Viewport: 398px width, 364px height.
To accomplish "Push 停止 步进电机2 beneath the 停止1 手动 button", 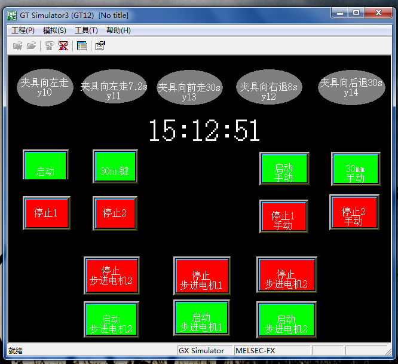I will pyautogui.click(x=287, y=275).
